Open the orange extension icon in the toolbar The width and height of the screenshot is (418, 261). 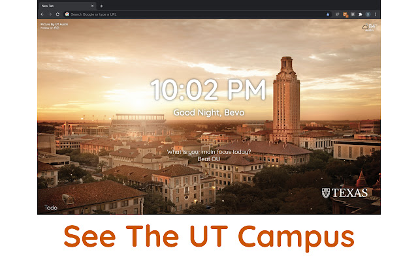click(x=346, y=14)
